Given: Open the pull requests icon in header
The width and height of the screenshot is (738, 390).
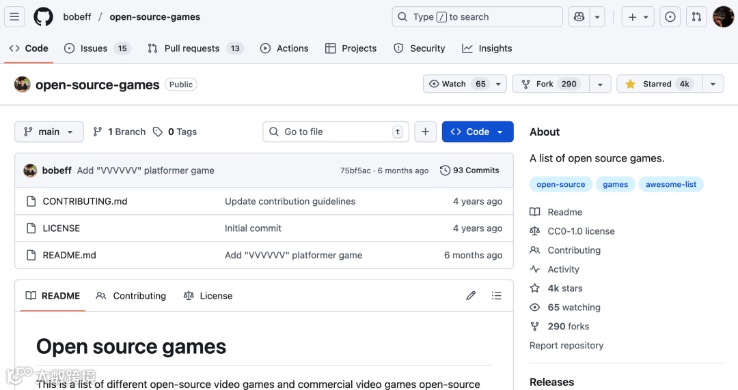Looking at the screenshot, I should pos(696,17).
